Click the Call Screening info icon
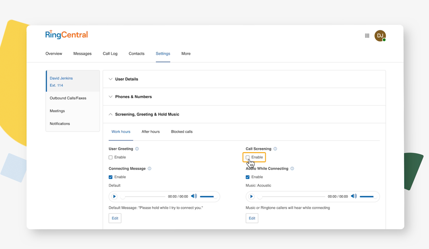Image resolution: width=429 pixels, height=249 pixels. tap(275, 148)
